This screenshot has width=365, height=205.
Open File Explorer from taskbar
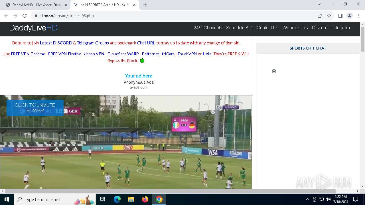pyautogui.click(x=131, y=199)
